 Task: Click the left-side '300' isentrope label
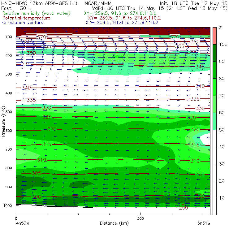(x=37, y=197)
